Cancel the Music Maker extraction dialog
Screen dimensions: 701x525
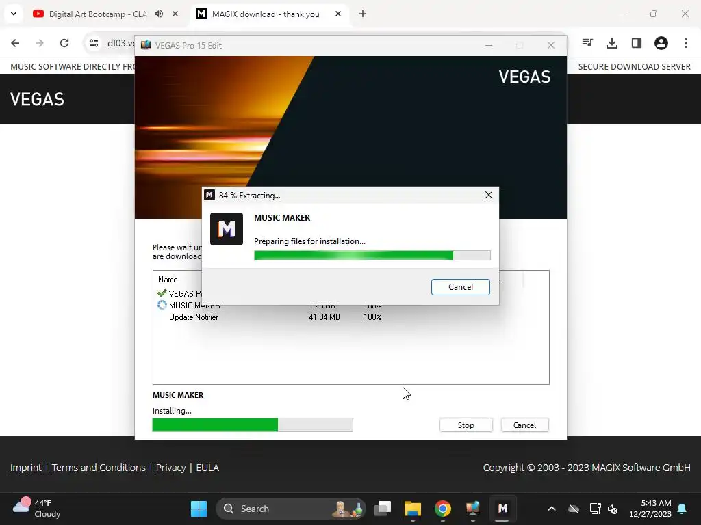[x=461, y=287]
